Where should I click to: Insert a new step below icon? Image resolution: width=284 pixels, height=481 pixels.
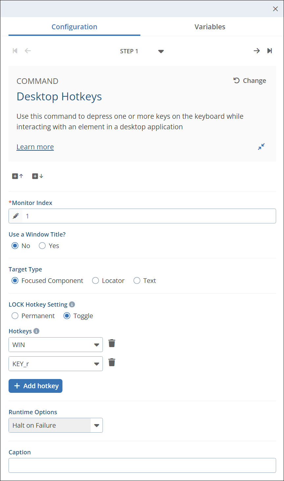pos(38,176)
